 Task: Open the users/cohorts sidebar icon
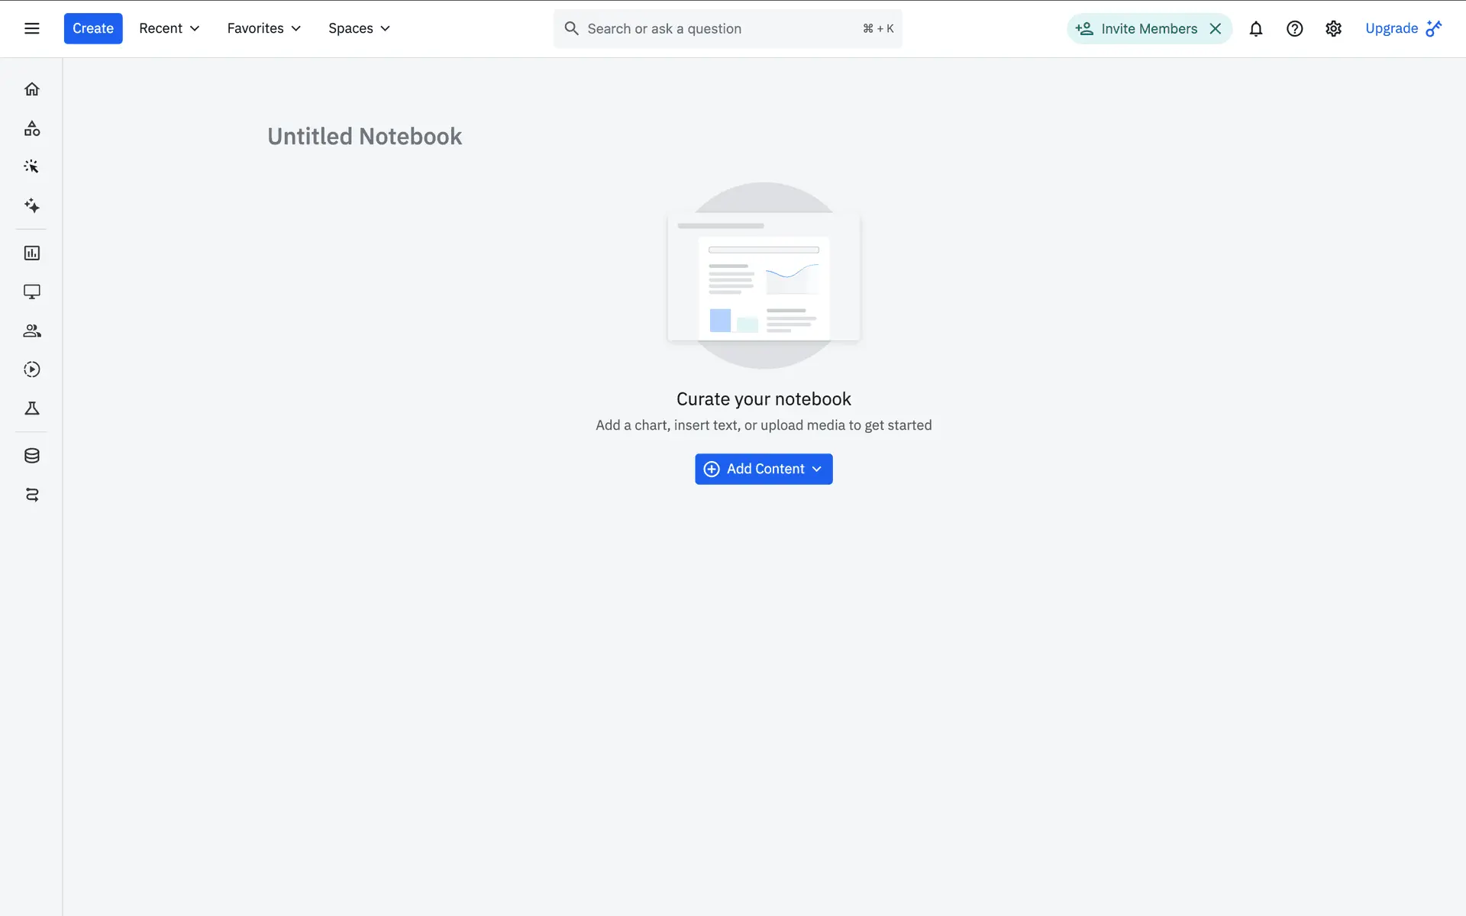click(31, 331)
